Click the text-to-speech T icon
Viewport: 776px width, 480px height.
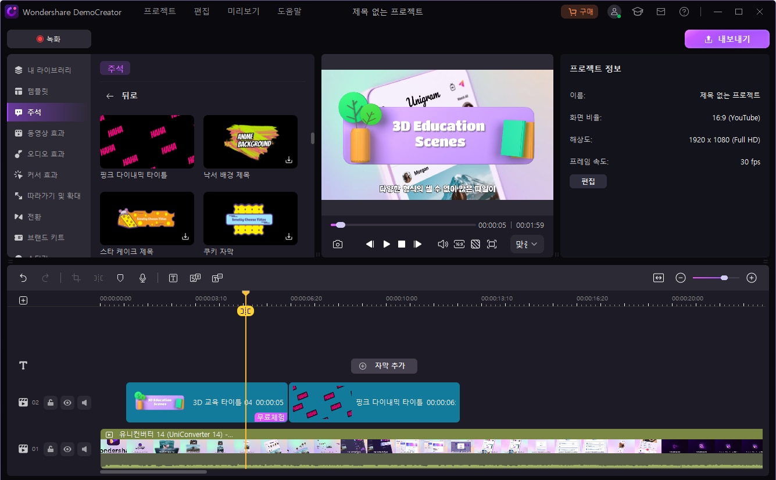coord(217,278)
